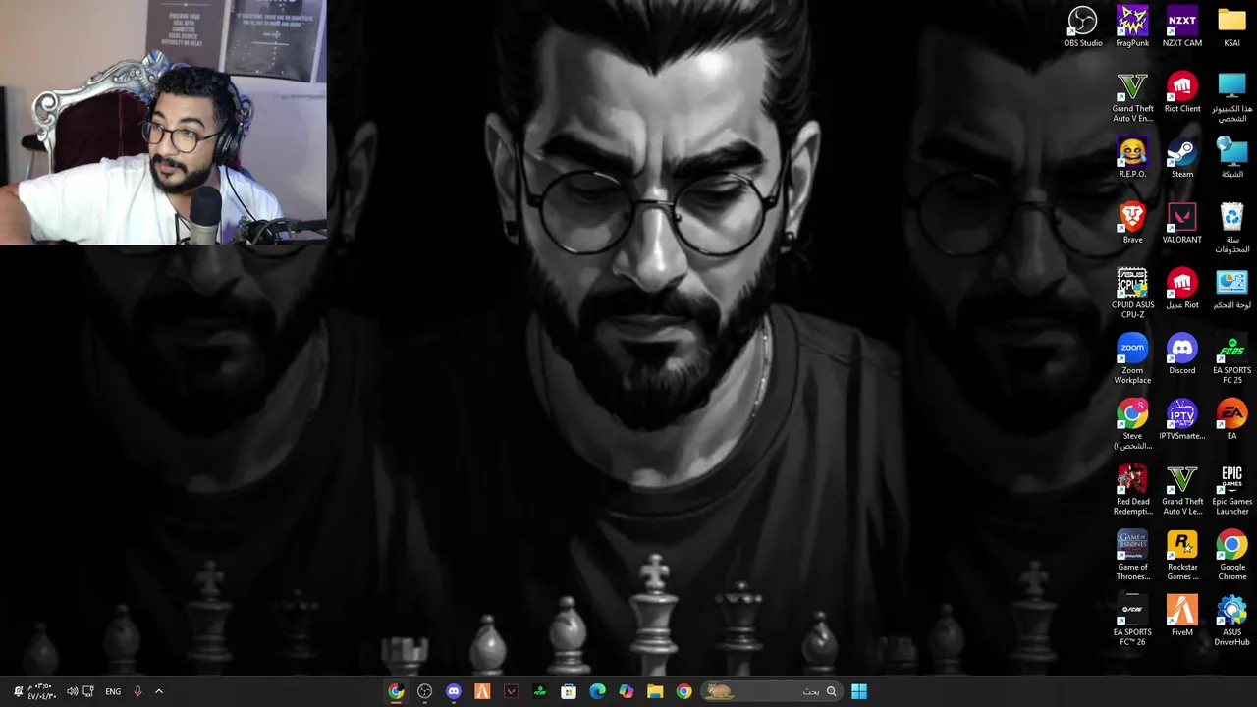Open the OBS Studio desktop shortcut
This screenshot has width=1257, height=707.
[x=1082, y=27]
